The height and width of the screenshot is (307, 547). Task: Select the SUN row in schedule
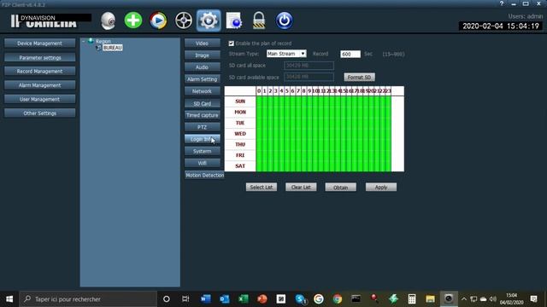click(240, 101)
